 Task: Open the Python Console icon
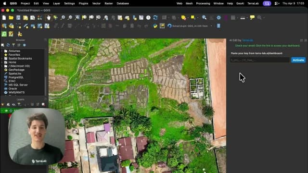click(x=155, y=26)
